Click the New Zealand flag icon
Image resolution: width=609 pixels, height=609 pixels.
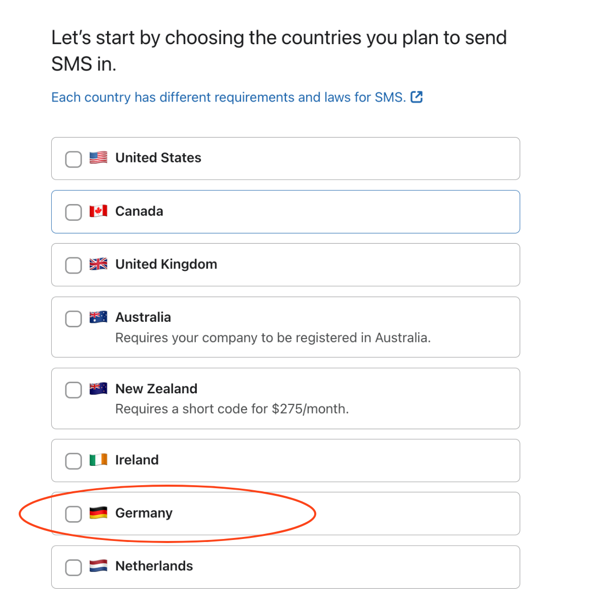tap(98, 389)
